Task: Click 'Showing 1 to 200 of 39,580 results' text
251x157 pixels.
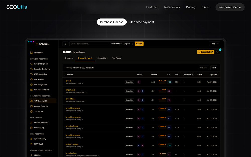Action: pos(80,68)
